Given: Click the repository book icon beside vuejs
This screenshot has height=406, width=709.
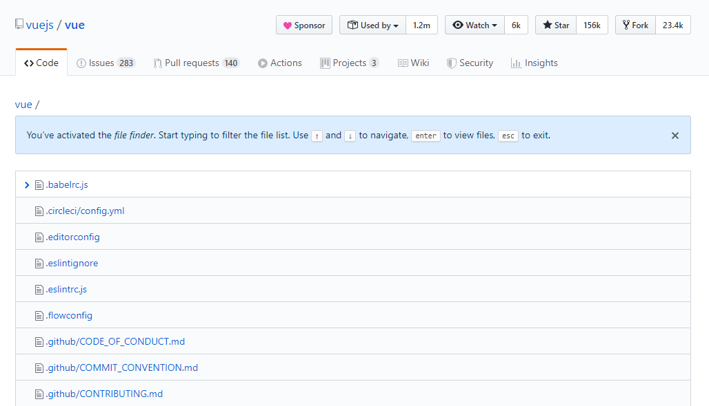Looking at the screenshot, I should 19,24.
